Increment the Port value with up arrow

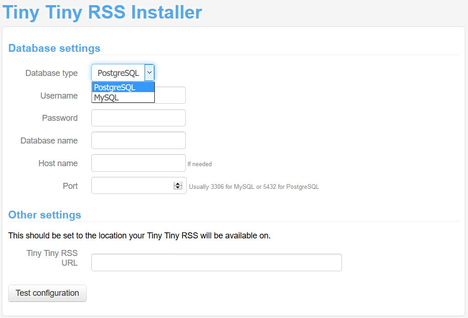[x=177, y=184]
